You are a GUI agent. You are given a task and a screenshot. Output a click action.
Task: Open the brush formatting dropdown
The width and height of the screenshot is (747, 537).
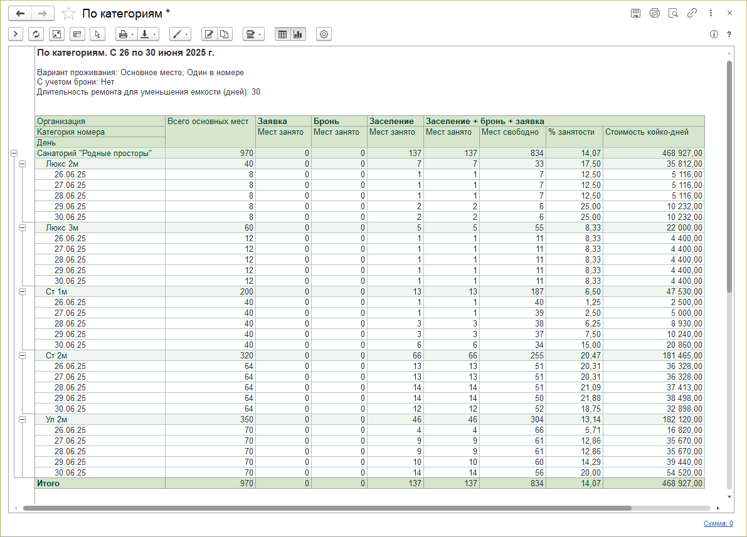[180, 34]
